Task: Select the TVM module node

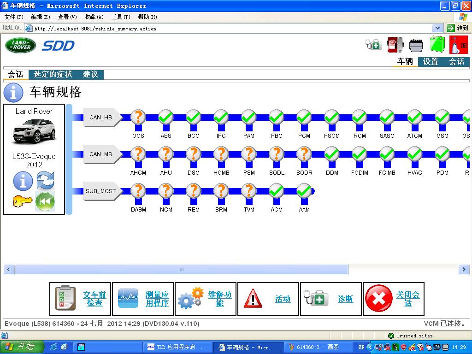Action: 249,191
